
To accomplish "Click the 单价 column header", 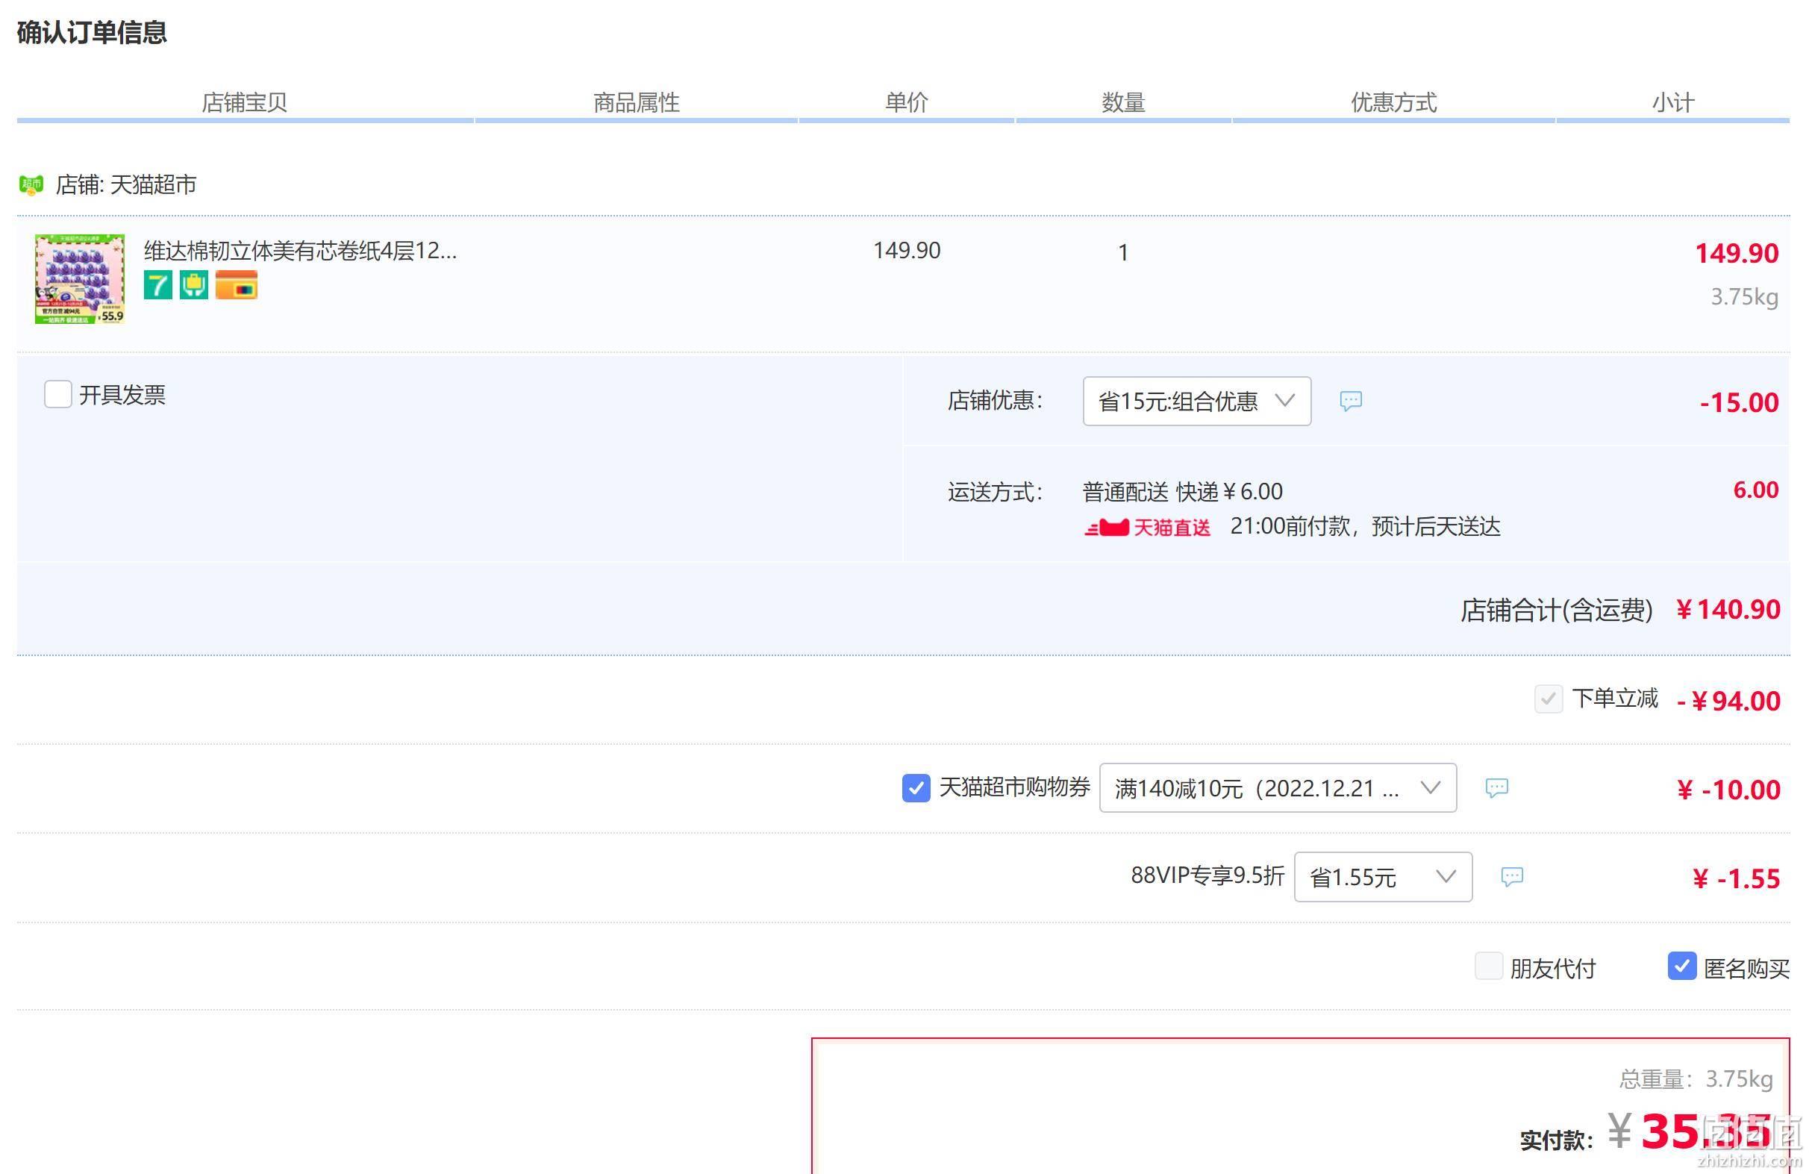I will [x=906, y=103].
